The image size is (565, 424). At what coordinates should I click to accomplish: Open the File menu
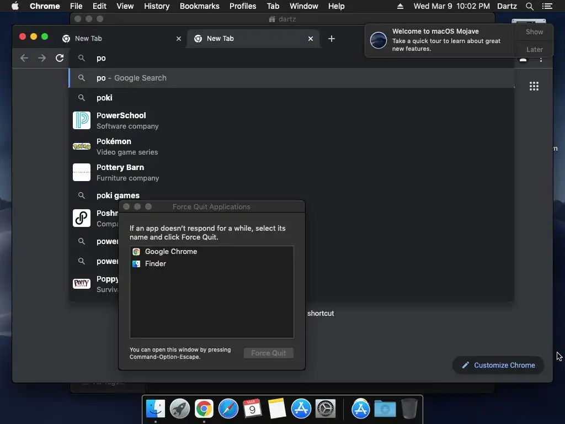[x=76, y=6]
